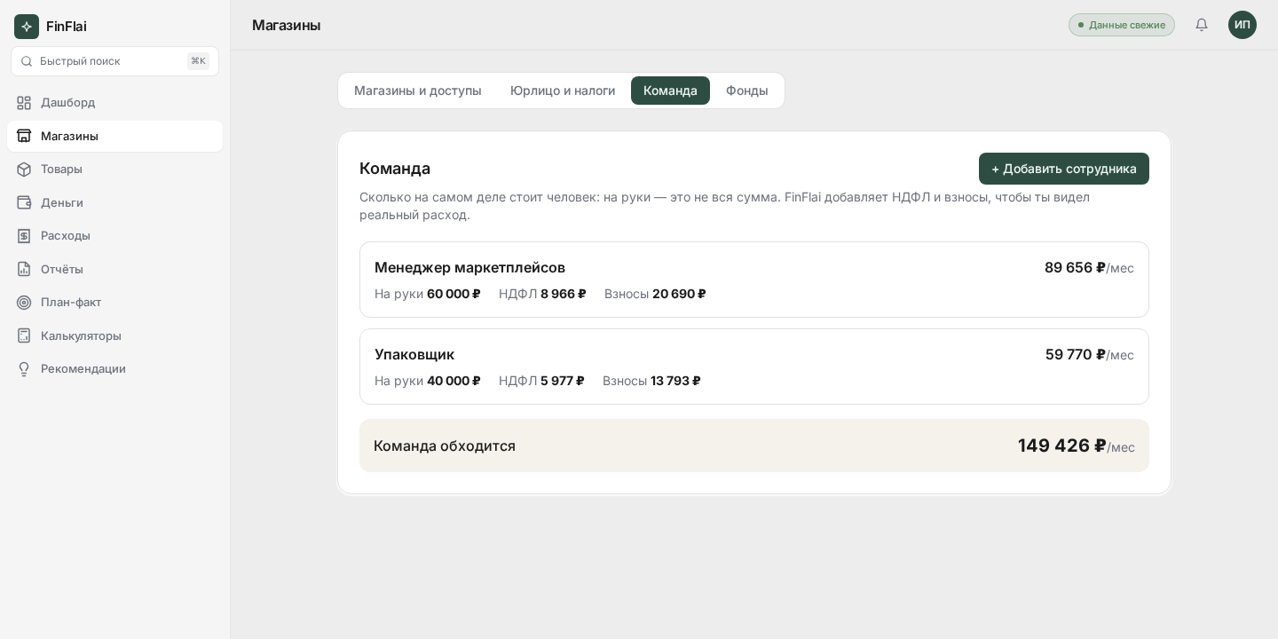1278x639 pixels.
Task: Click the 59 770 ₽ monthly cost
Action: tap(1090, 355)
